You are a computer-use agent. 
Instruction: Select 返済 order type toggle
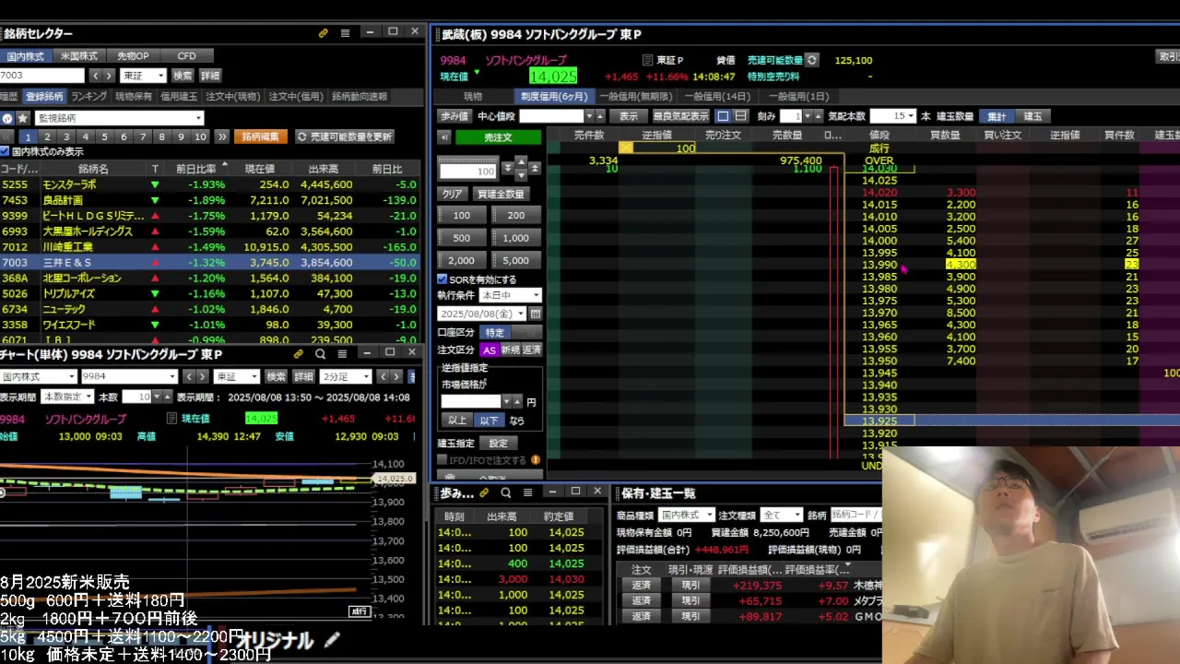532,350
